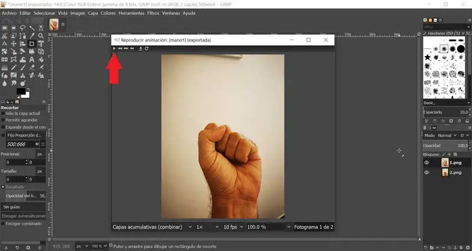Image resolution: width=472 pixels, height=251 pixels.
Task: Select the Fuzzy Select wand tool
Action: click(32, 28)
